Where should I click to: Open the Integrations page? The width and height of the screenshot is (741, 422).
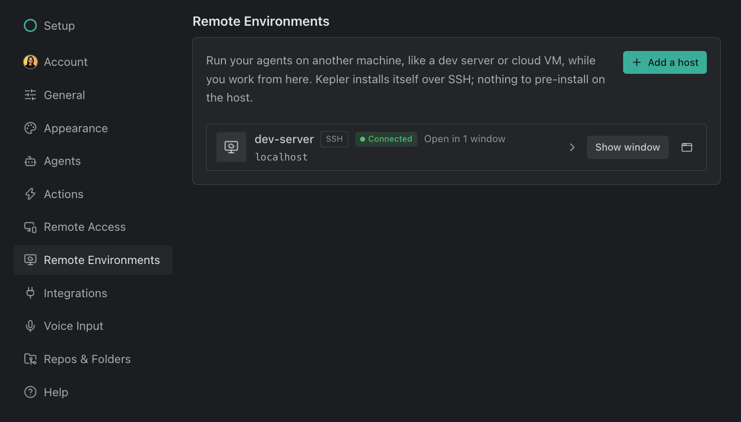point(93,293)
